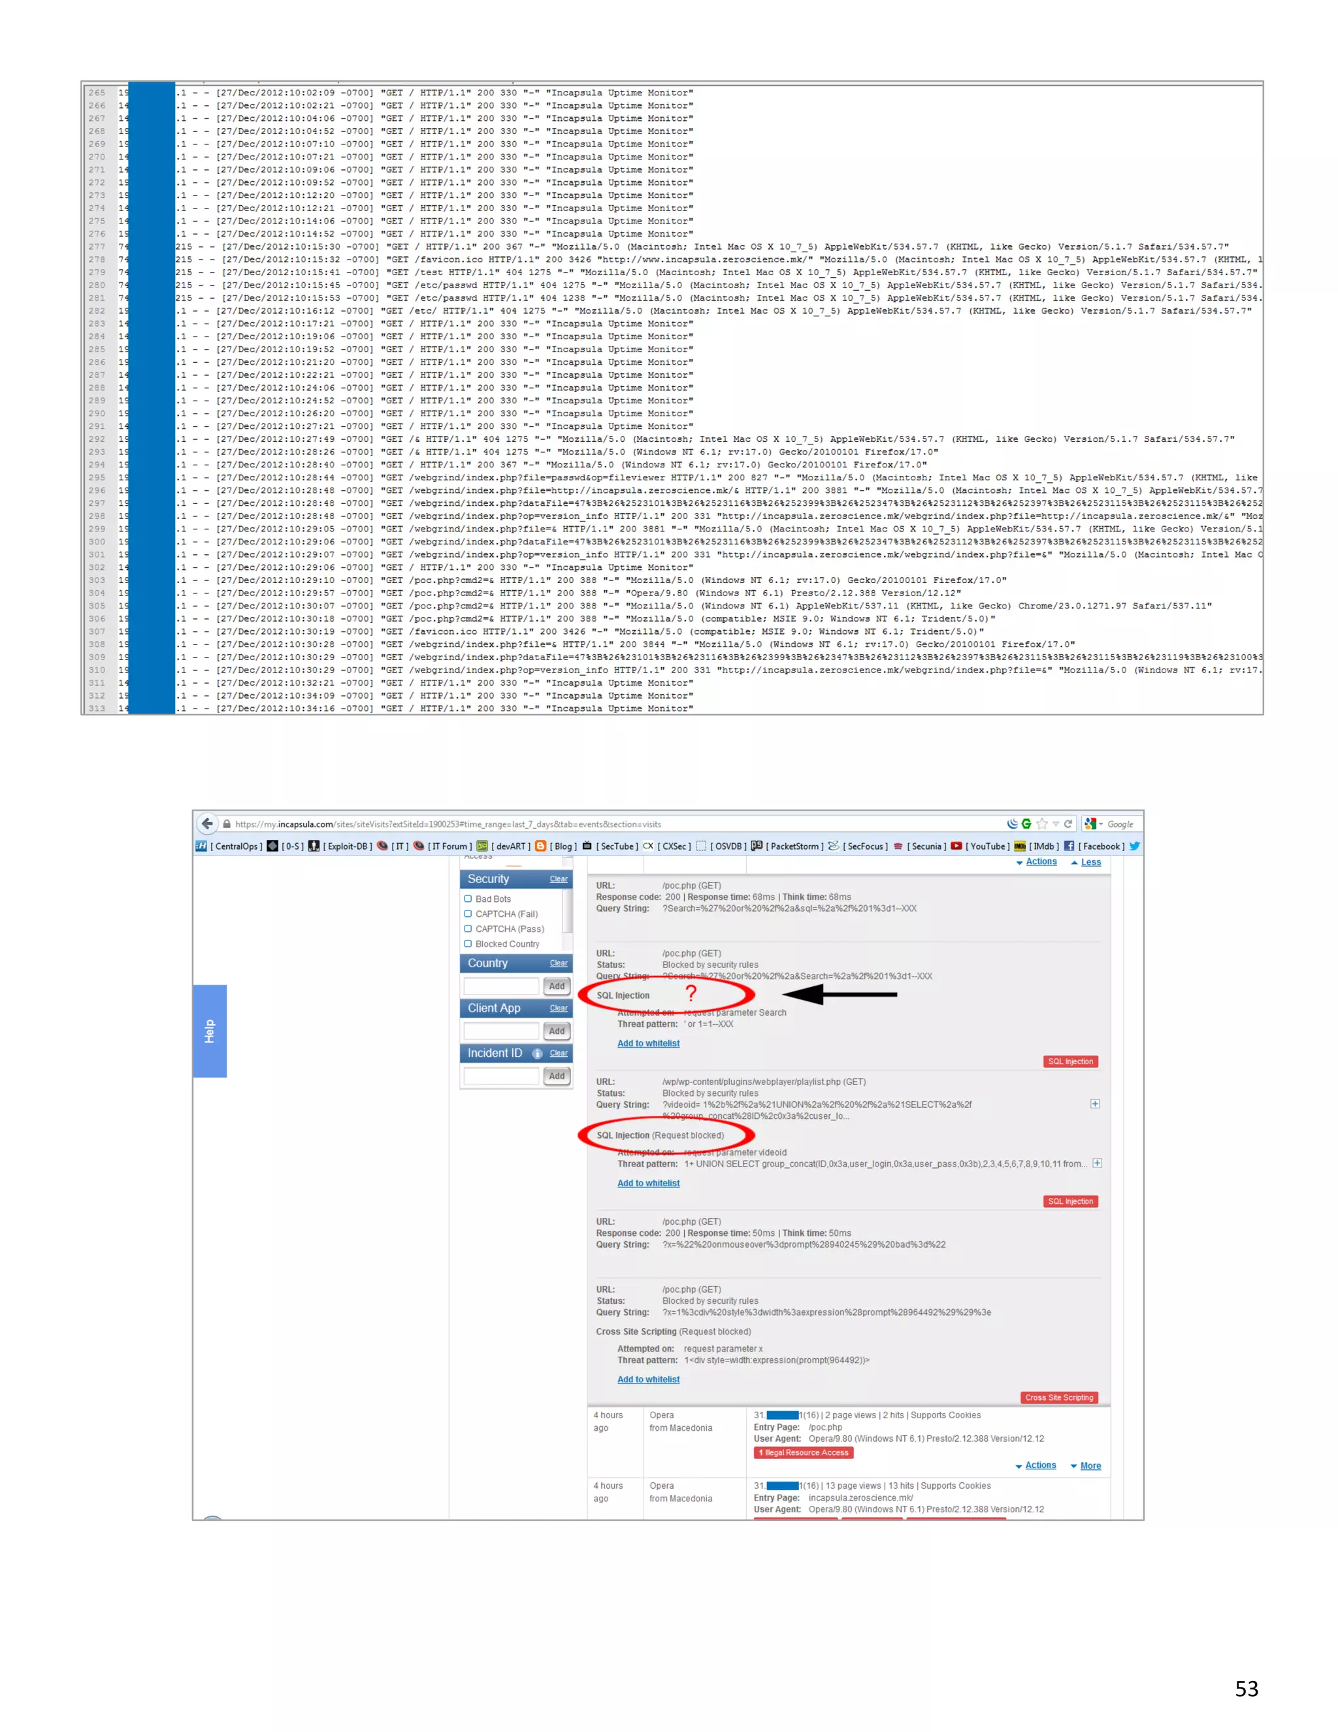Click the browser back arrow button
Viewport: 1338px width, 1732px height.
(x=208, y=823)
